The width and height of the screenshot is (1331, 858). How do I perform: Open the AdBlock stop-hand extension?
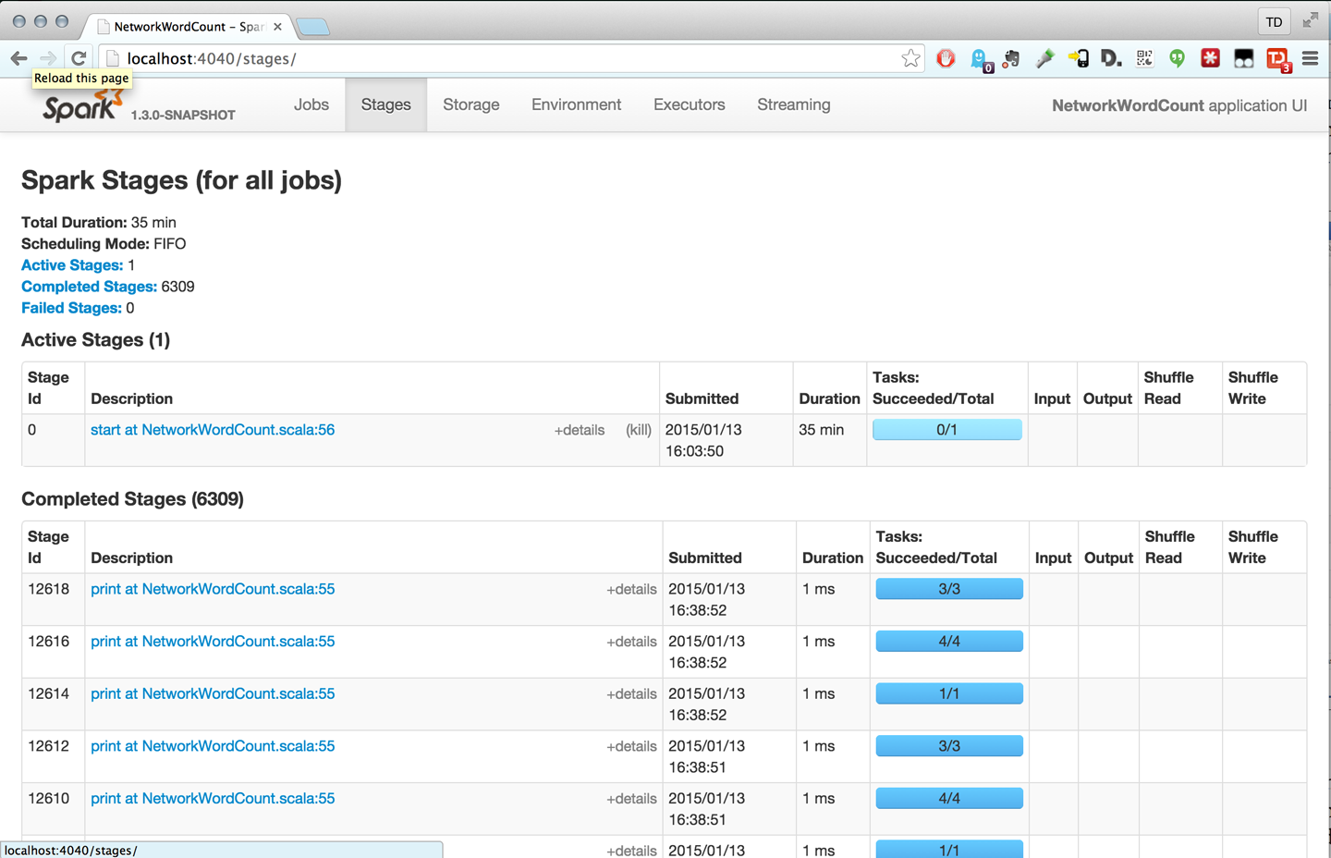click(946, 58)
